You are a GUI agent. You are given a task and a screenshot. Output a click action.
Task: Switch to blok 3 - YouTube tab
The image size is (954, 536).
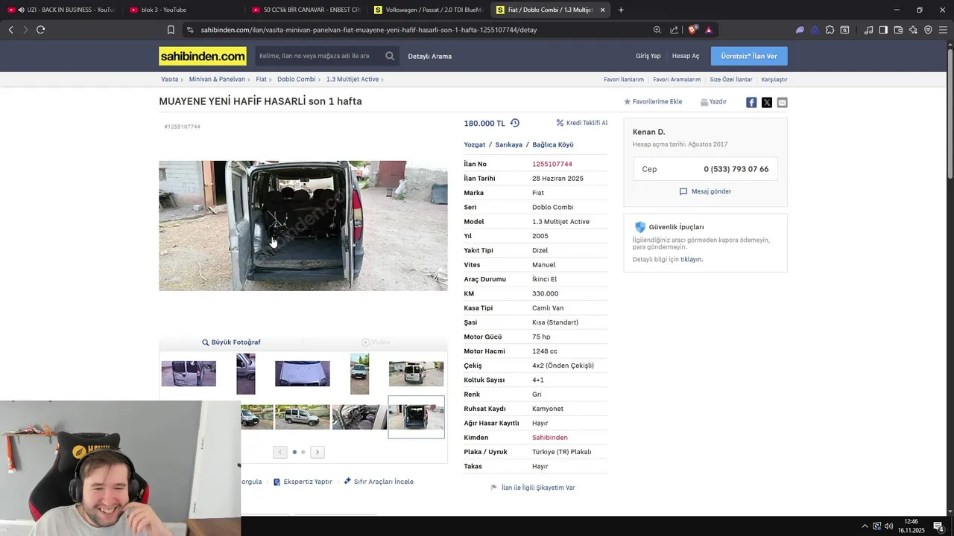(x=183, y=10)
